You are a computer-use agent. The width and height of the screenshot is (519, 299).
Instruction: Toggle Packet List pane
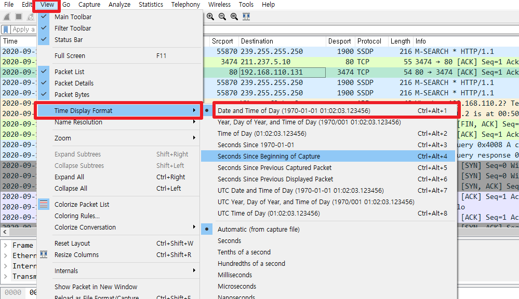(x=118, y=72)
